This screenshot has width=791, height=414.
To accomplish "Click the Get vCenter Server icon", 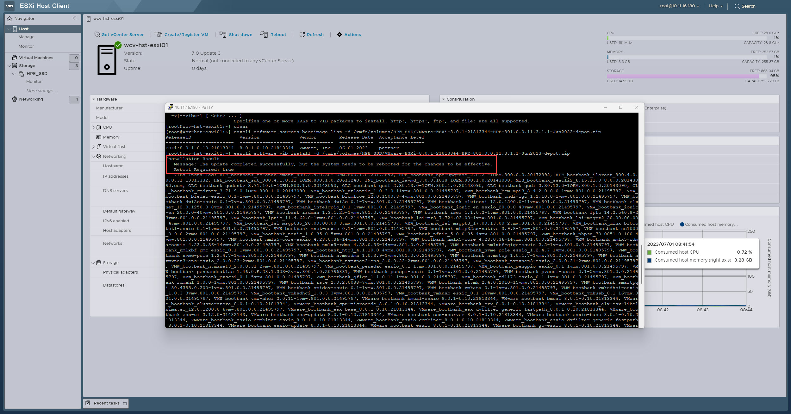I will tap(97, 34).
